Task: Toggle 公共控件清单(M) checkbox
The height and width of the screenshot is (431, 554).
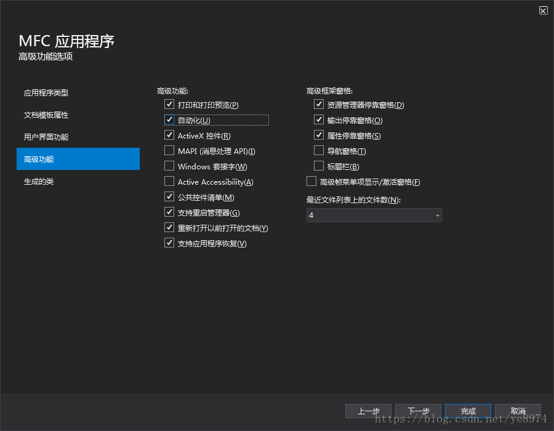Action: (x=169, y=197)
